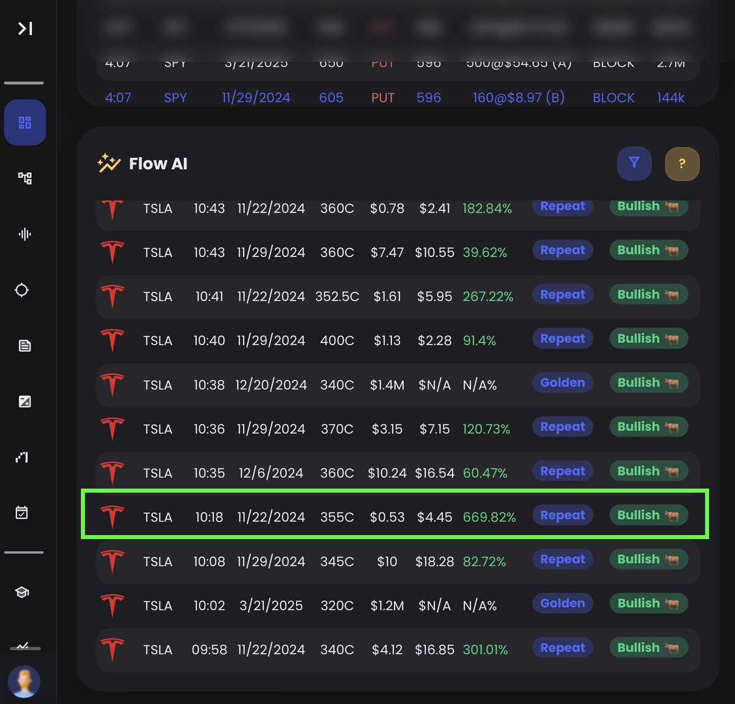Select the BLOCK label in the 144k row

[613, 97]
